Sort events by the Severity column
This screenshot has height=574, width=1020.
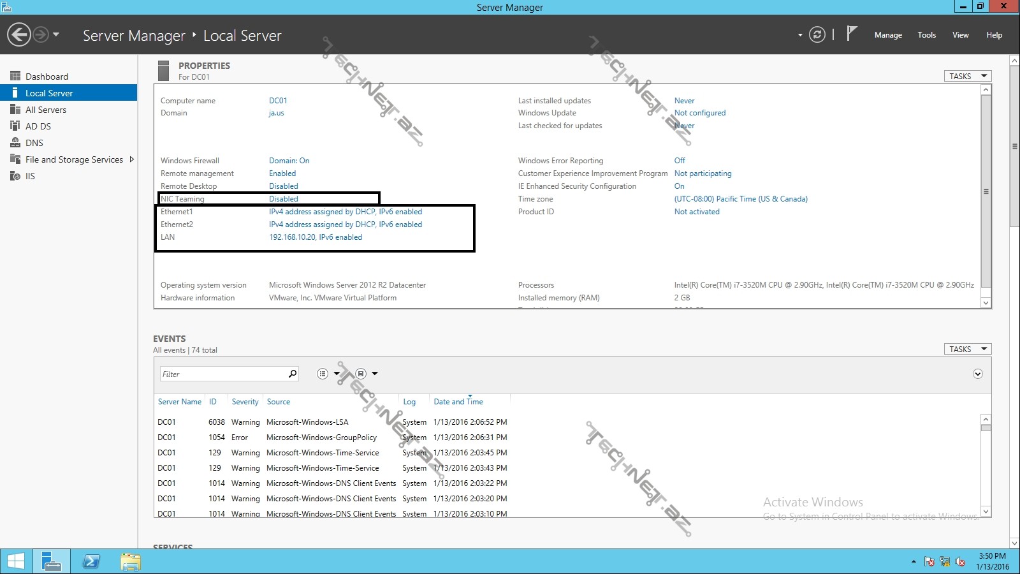point(245,402)
